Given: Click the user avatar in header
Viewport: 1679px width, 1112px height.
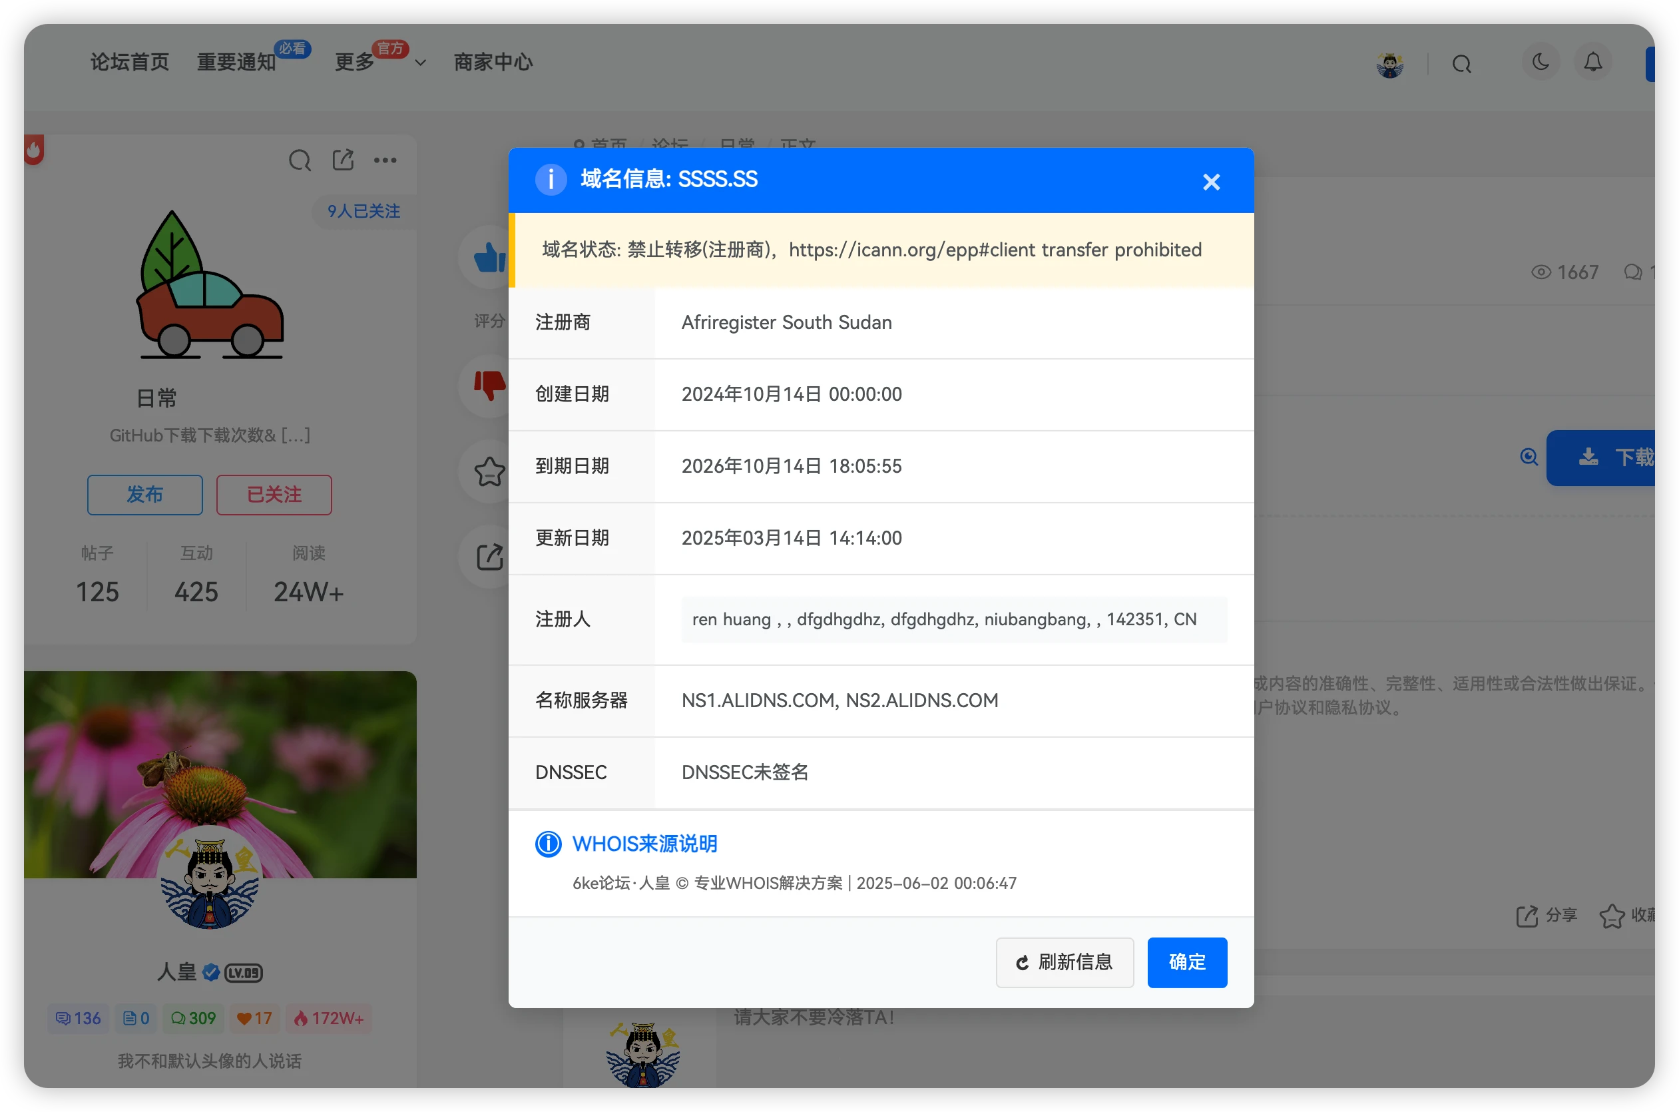Looking at the screenshot, I should (1389, 65).
